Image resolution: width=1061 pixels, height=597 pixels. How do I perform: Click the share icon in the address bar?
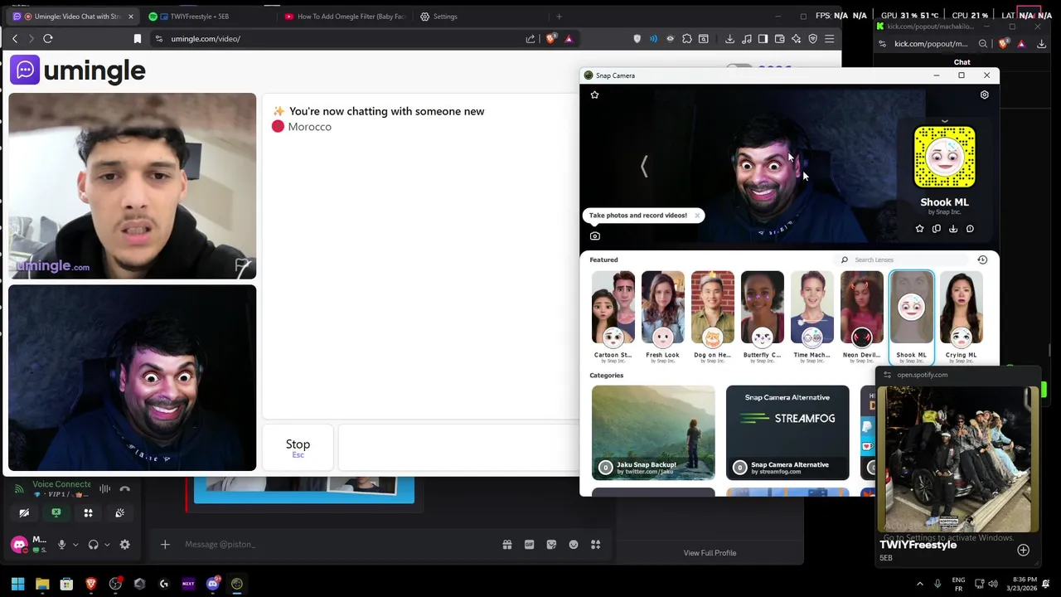(x=530, y=39)
